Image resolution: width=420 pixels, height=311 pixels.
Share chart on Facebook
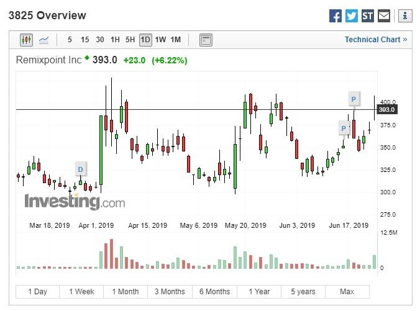[x=336, y=16]
